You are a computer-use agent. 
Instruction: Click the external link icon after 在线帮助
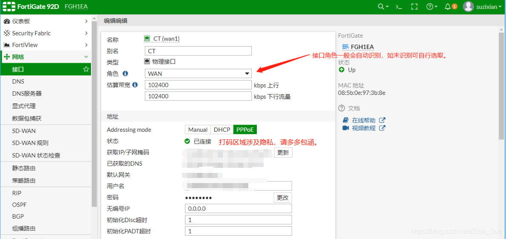(382, 120)
